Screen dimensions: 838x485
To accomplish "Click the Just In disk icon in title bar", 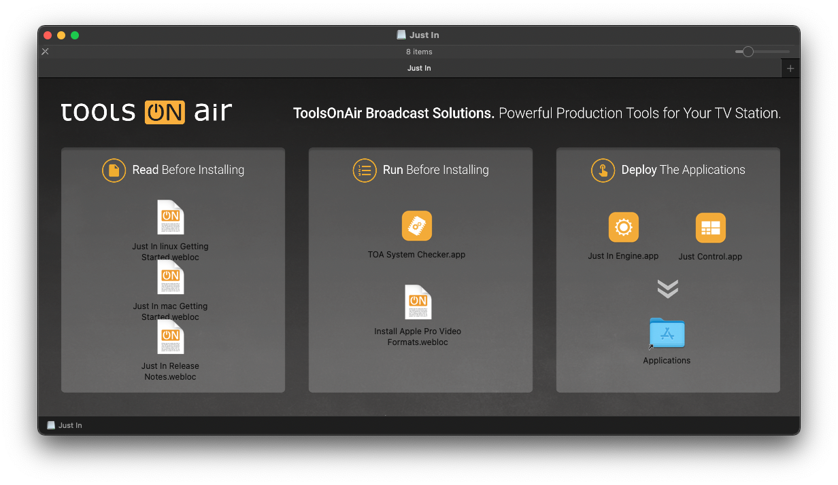I will click(401, 35).
